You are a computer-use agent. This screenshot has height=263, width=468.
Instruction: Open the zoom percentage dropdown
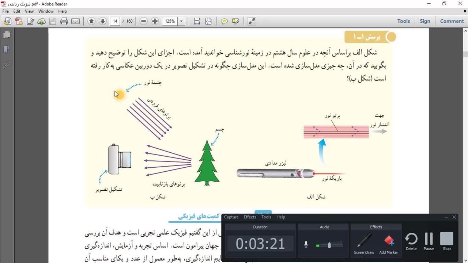tap(181, 21)
